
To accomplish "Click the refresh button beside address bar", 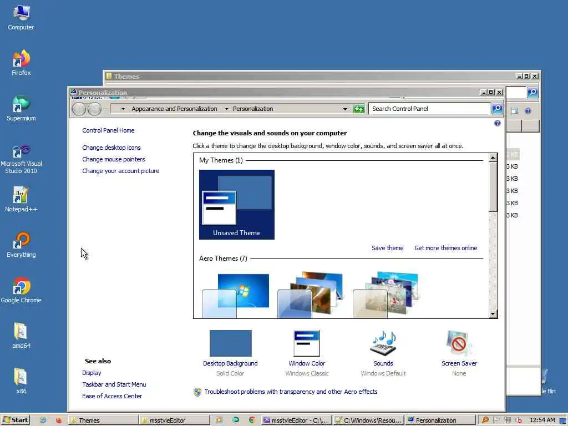I will [359, 109].
